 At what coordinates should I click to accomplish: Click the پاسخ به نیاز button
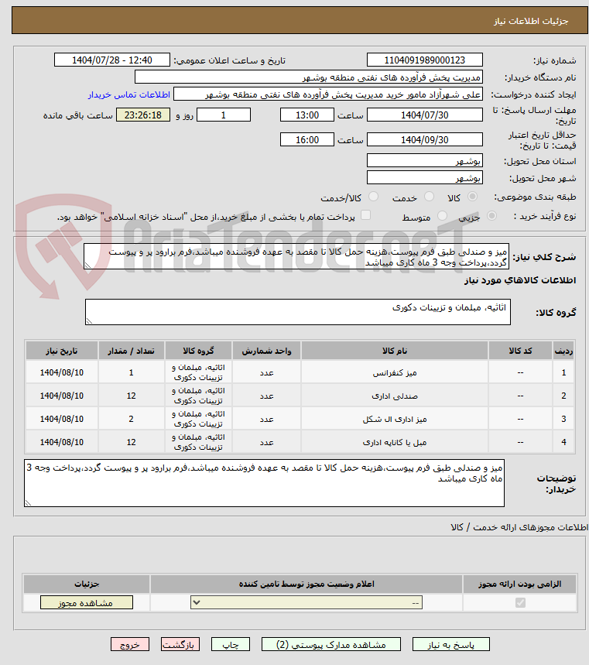coord(450,645)
